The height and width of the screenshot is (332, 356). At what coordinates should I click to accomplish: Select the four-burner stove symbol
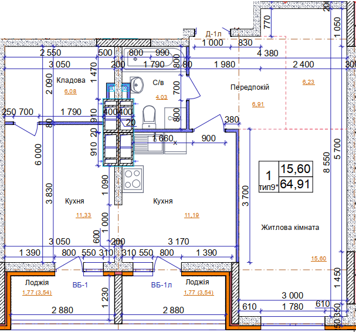(133, 179)
